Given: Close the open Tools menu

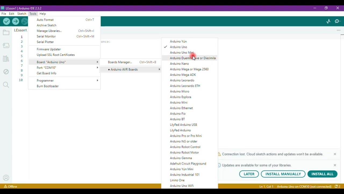Looking at the screenshot, I should (x=33, y=14).
